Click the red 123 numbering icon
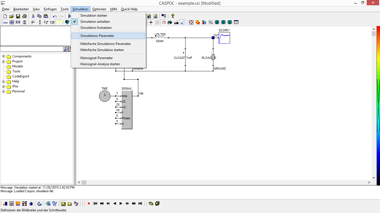 18,204
